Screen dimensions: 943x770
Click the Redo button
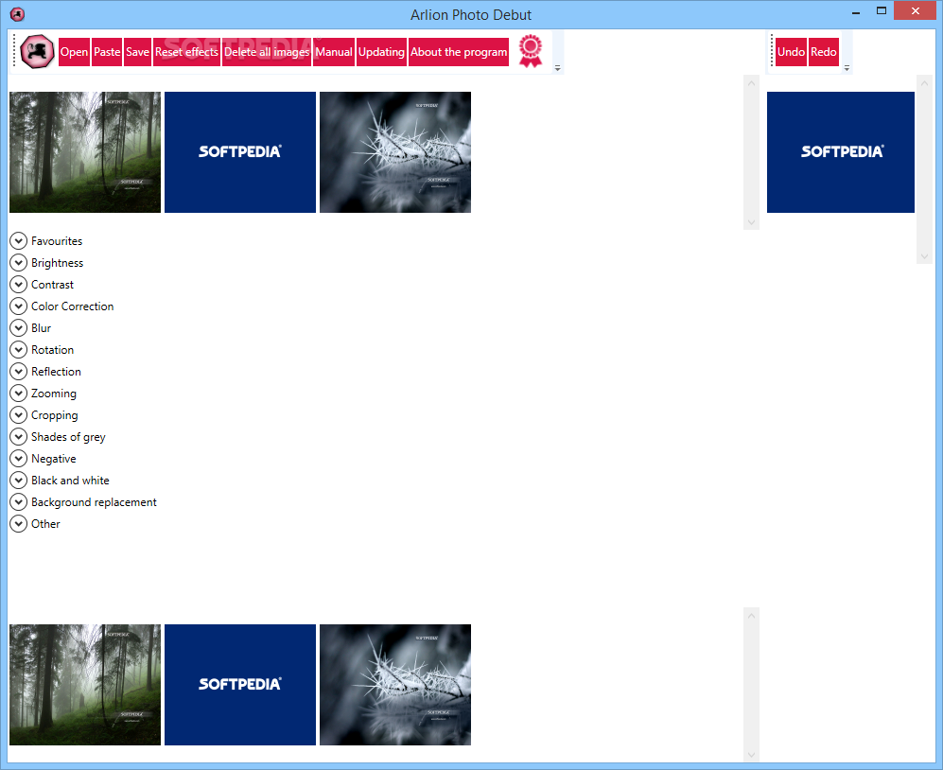point(823,52)
